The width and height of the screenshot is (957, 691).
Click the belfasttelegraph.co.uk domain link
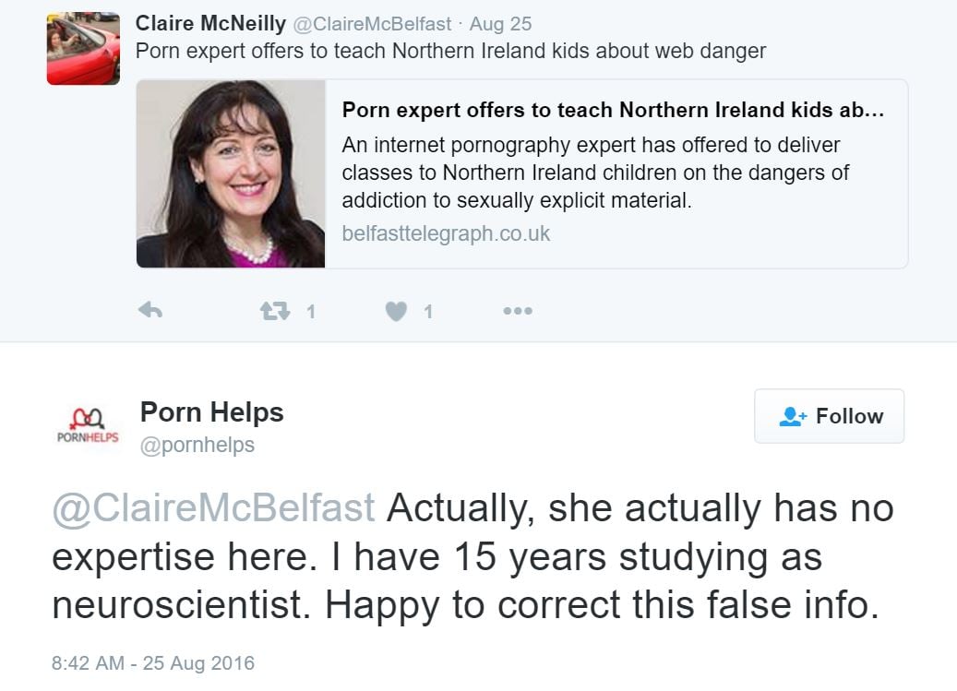[446, 233]
